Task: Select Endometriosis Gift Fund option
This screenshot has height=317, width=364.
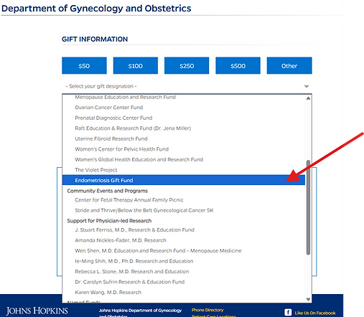Action: coord(184,180)
